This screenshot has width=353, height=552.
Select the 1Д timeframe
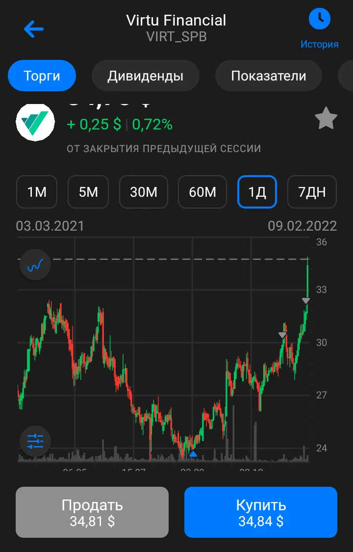(x=257, y=192)
